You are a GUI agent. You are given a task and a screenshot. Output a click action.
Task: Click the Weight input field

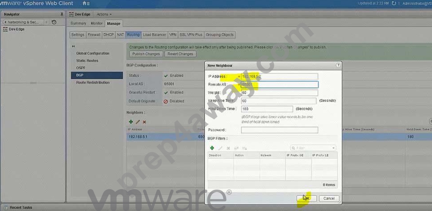click(x=279, y=93)
